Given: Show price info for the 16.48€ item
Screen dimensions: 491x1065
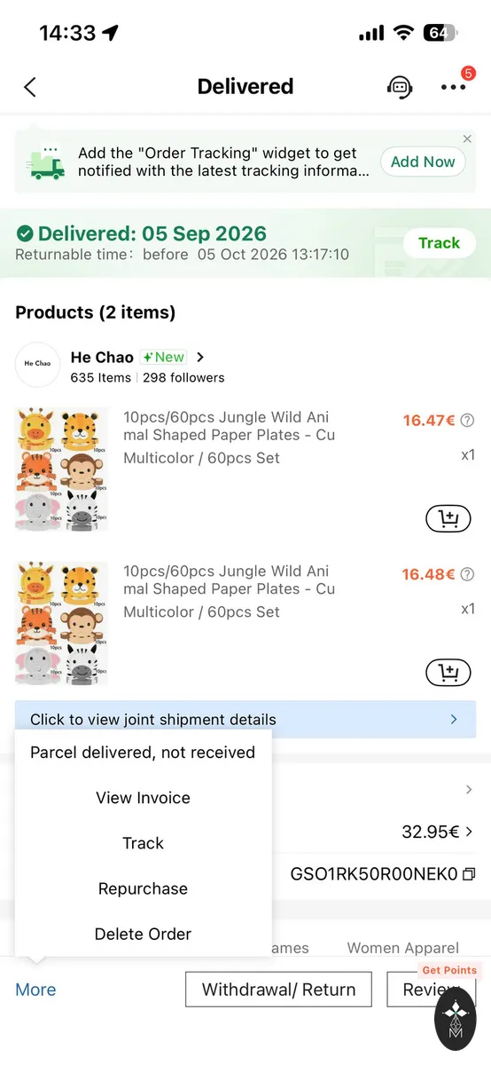Looking at the screenshot, I should coord(467,574).
